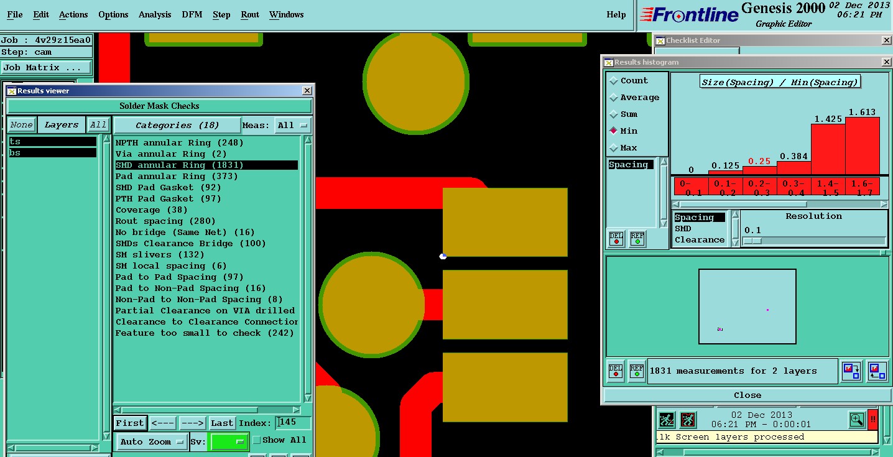The image size is (893, 457).
Task: Select the Count radio option
Action: [629, 81]
